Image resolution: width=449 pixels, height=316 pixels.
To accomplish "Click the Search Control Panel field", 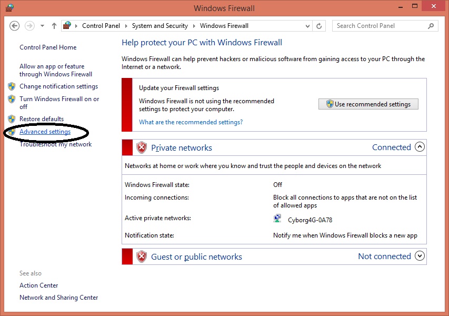I will pyautogui.click(x=385, y=26).
